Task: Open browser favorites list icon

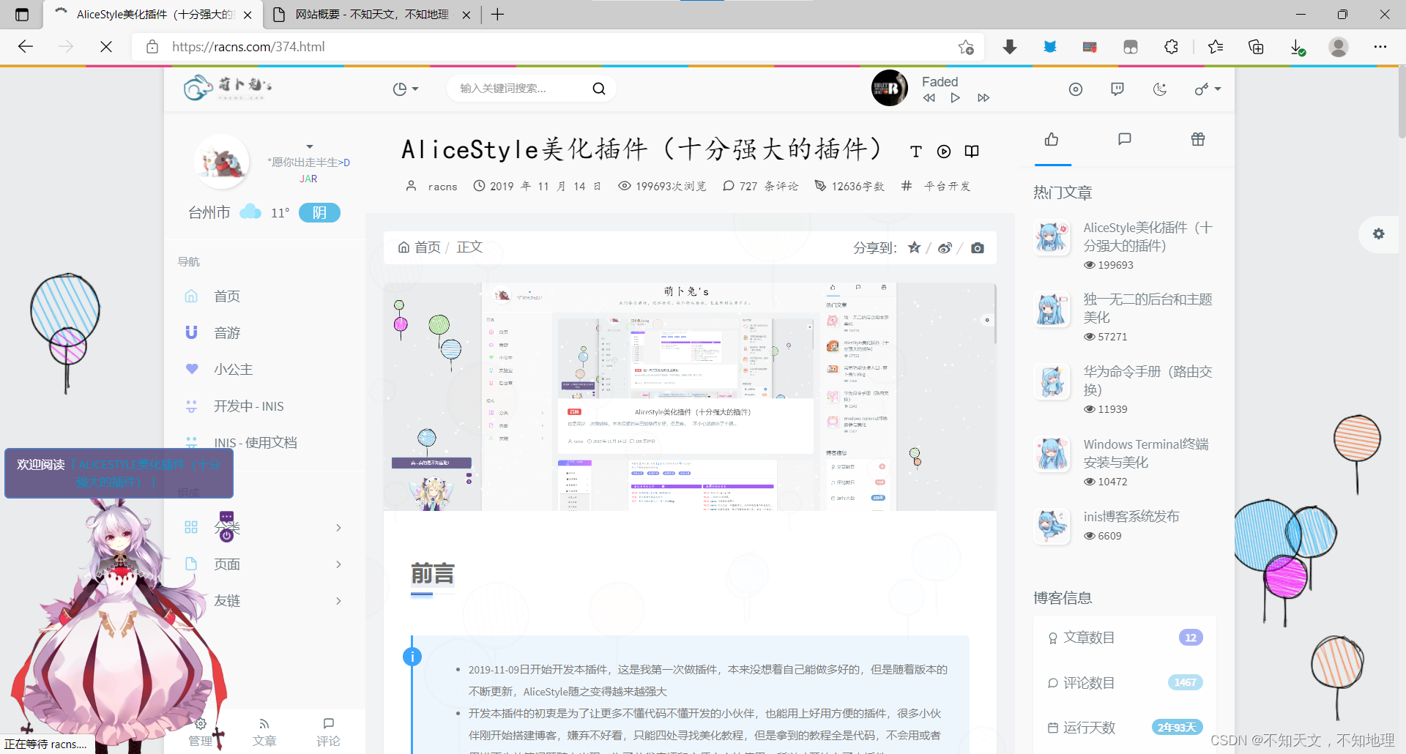Action: [1216, 47]
